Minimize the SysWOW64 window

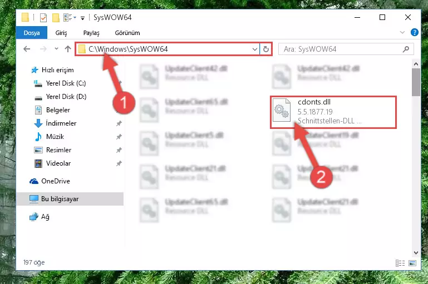tap(357, 17)
